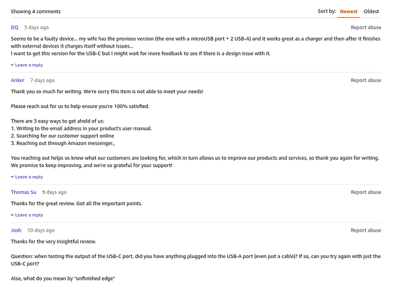
Task: Expand Leave a reply chevron under Thomas Su's comment
Action: click(x=12, y=215)
